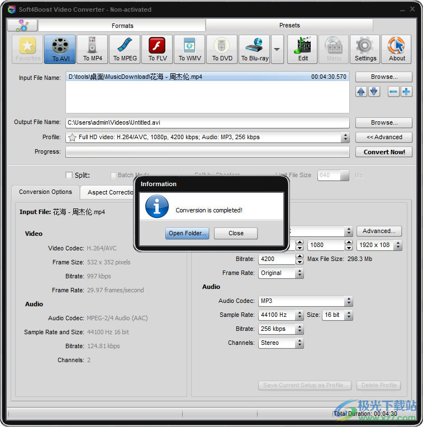The image size is (423, 427).
Task: Choose the To MPEG format
Action: click(x=125, y=49)
